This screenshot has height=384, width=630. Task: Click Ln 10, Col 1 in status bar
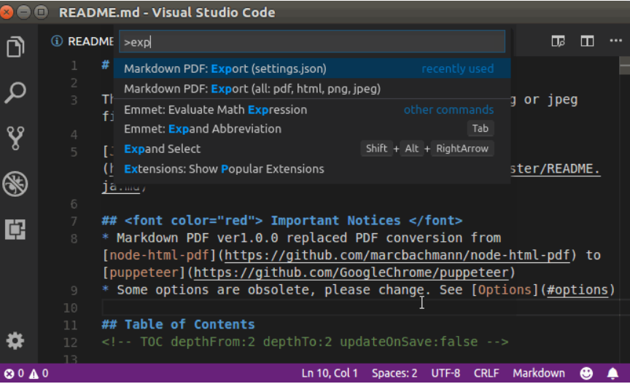tap(330, 374)
